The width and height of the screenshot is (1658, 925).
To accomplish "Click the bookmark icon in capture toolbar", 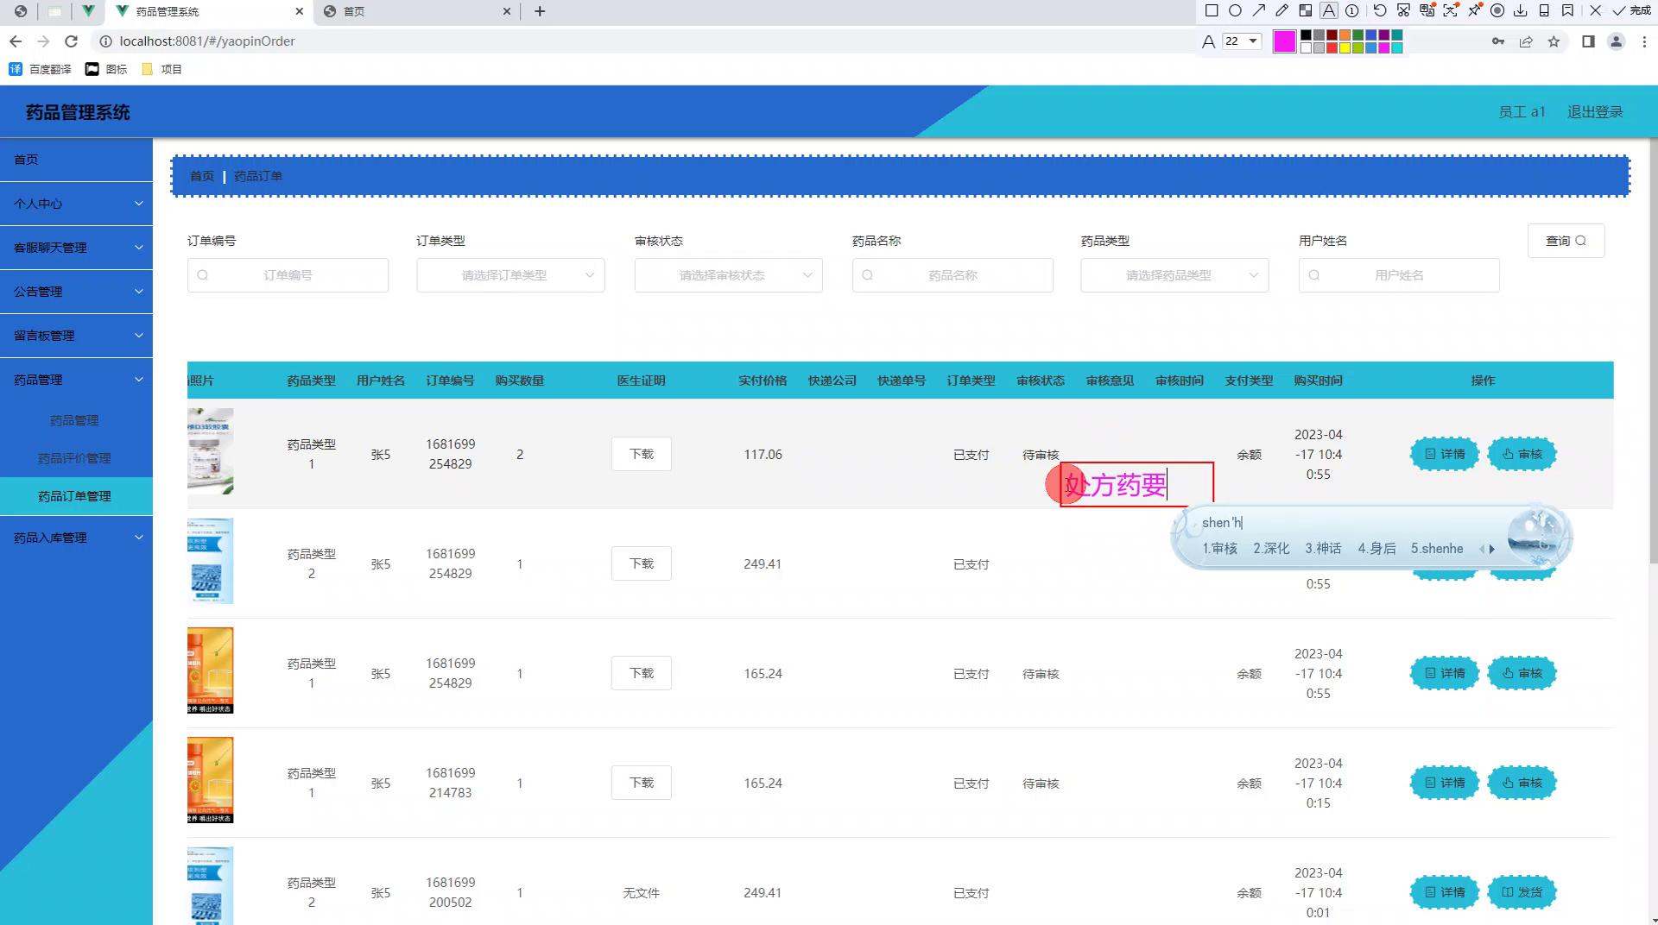I will 1567,11.
